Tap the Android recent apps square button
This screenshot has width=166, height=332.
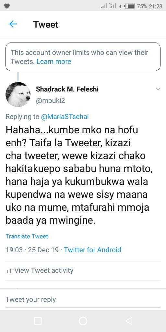[x=38, y=321]
